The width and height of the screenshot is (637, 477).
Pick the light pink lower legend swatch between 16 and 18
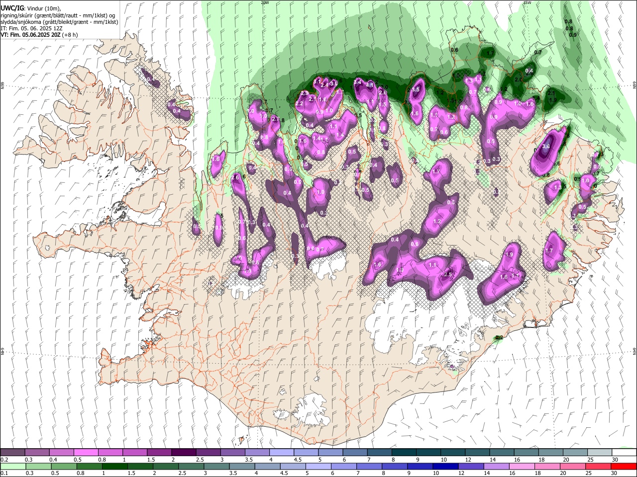pyautogui.click(x=521, y=467)
